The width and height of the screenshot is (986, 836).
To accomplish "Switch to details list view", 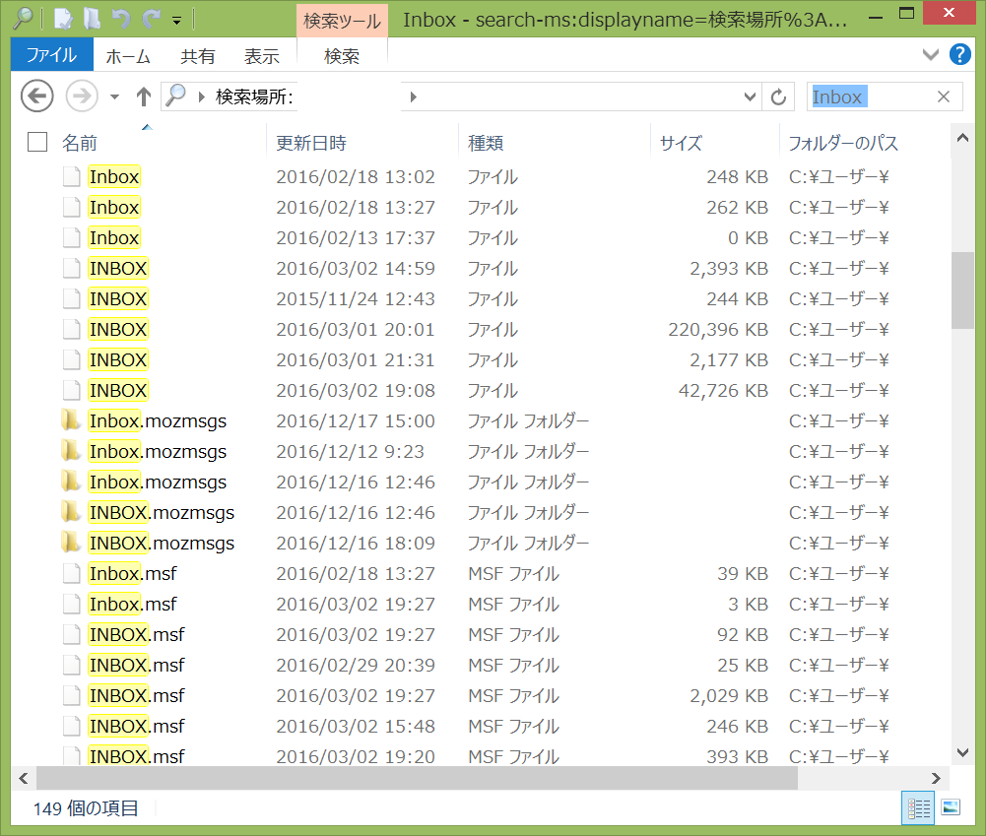I will 919,807.
